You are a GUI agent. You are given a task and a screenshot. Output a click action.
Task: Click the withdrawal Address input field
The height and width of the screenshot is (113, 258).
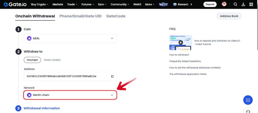tap(70, 76)
